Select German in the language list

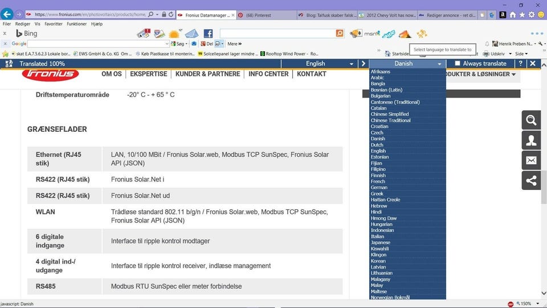[379, 188]
